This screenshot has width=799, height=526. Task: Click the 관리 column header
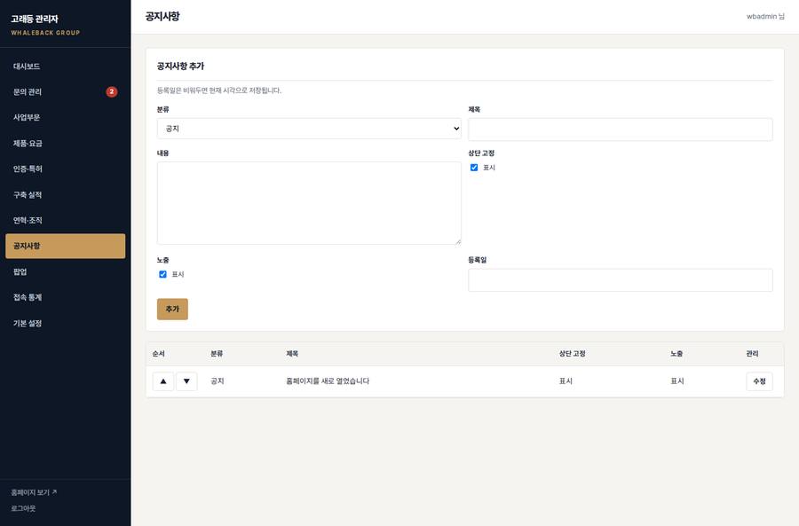[x=752, y=353]
